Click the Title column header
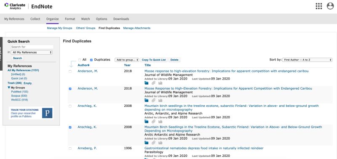337x159 pixels. pyautogui.click(x=148, y=65)
